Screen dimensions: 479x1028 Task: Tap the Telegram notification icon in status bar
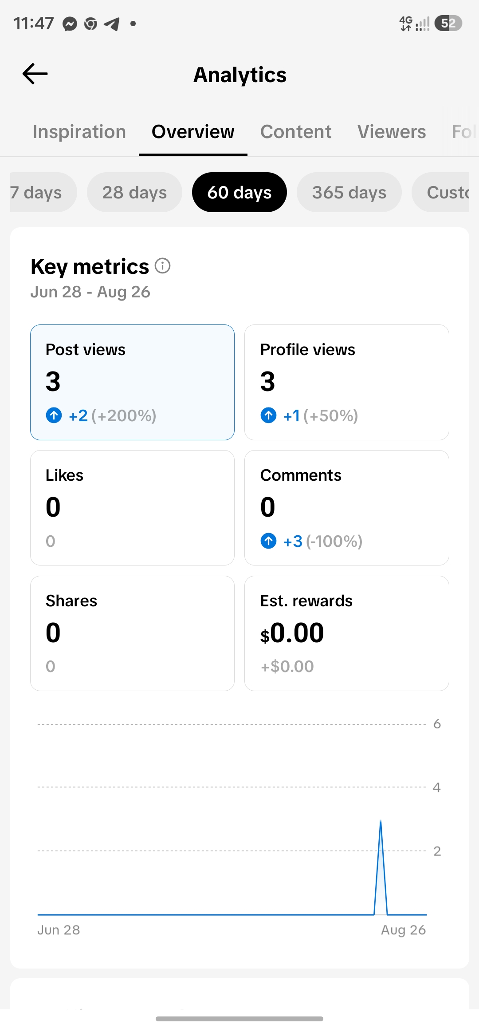(111, 24)
